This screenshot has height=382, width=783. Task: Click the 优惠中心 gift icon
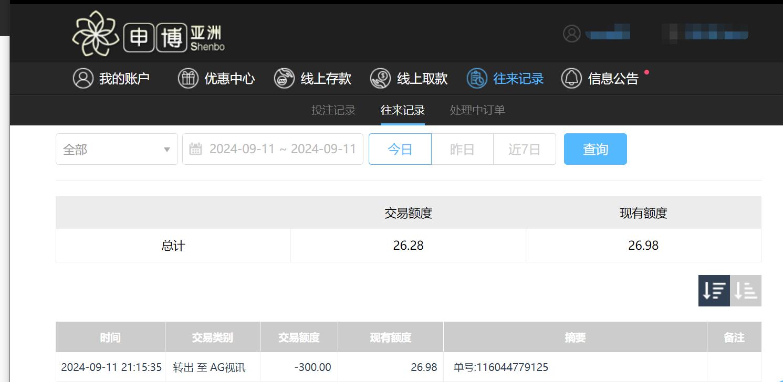(x=187, y=78)
